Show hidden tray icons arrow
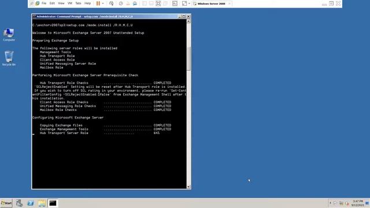 [x=330, y=203]
